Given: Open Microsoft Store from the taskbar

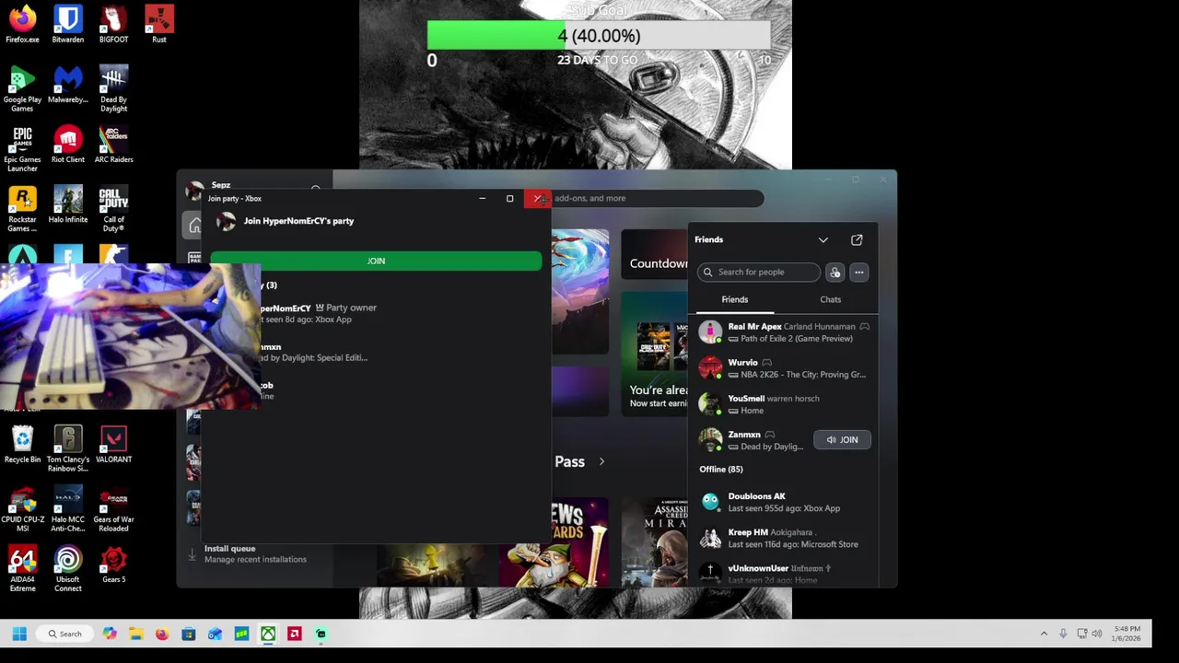Looking at the screenshot, I should pos(189,634).
